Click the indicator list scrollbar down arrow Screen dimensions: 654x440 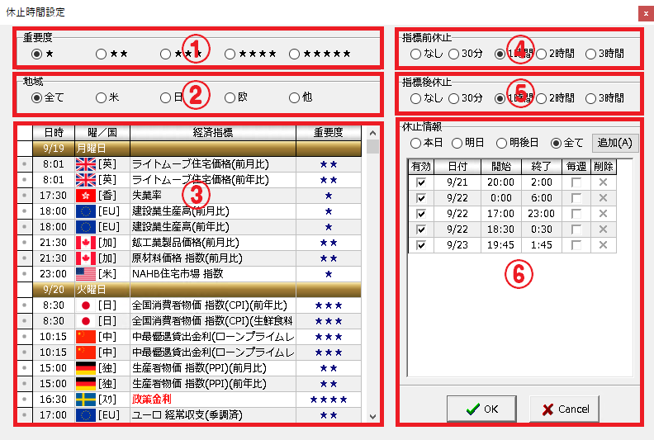coord(372,419)
